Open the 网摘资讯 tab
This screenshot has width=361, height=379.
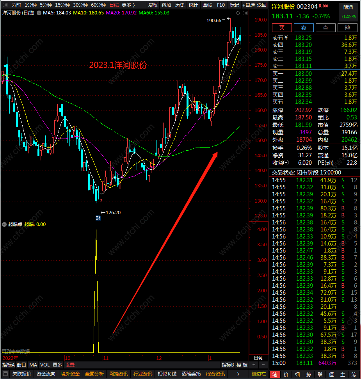(x=119, y=374)
